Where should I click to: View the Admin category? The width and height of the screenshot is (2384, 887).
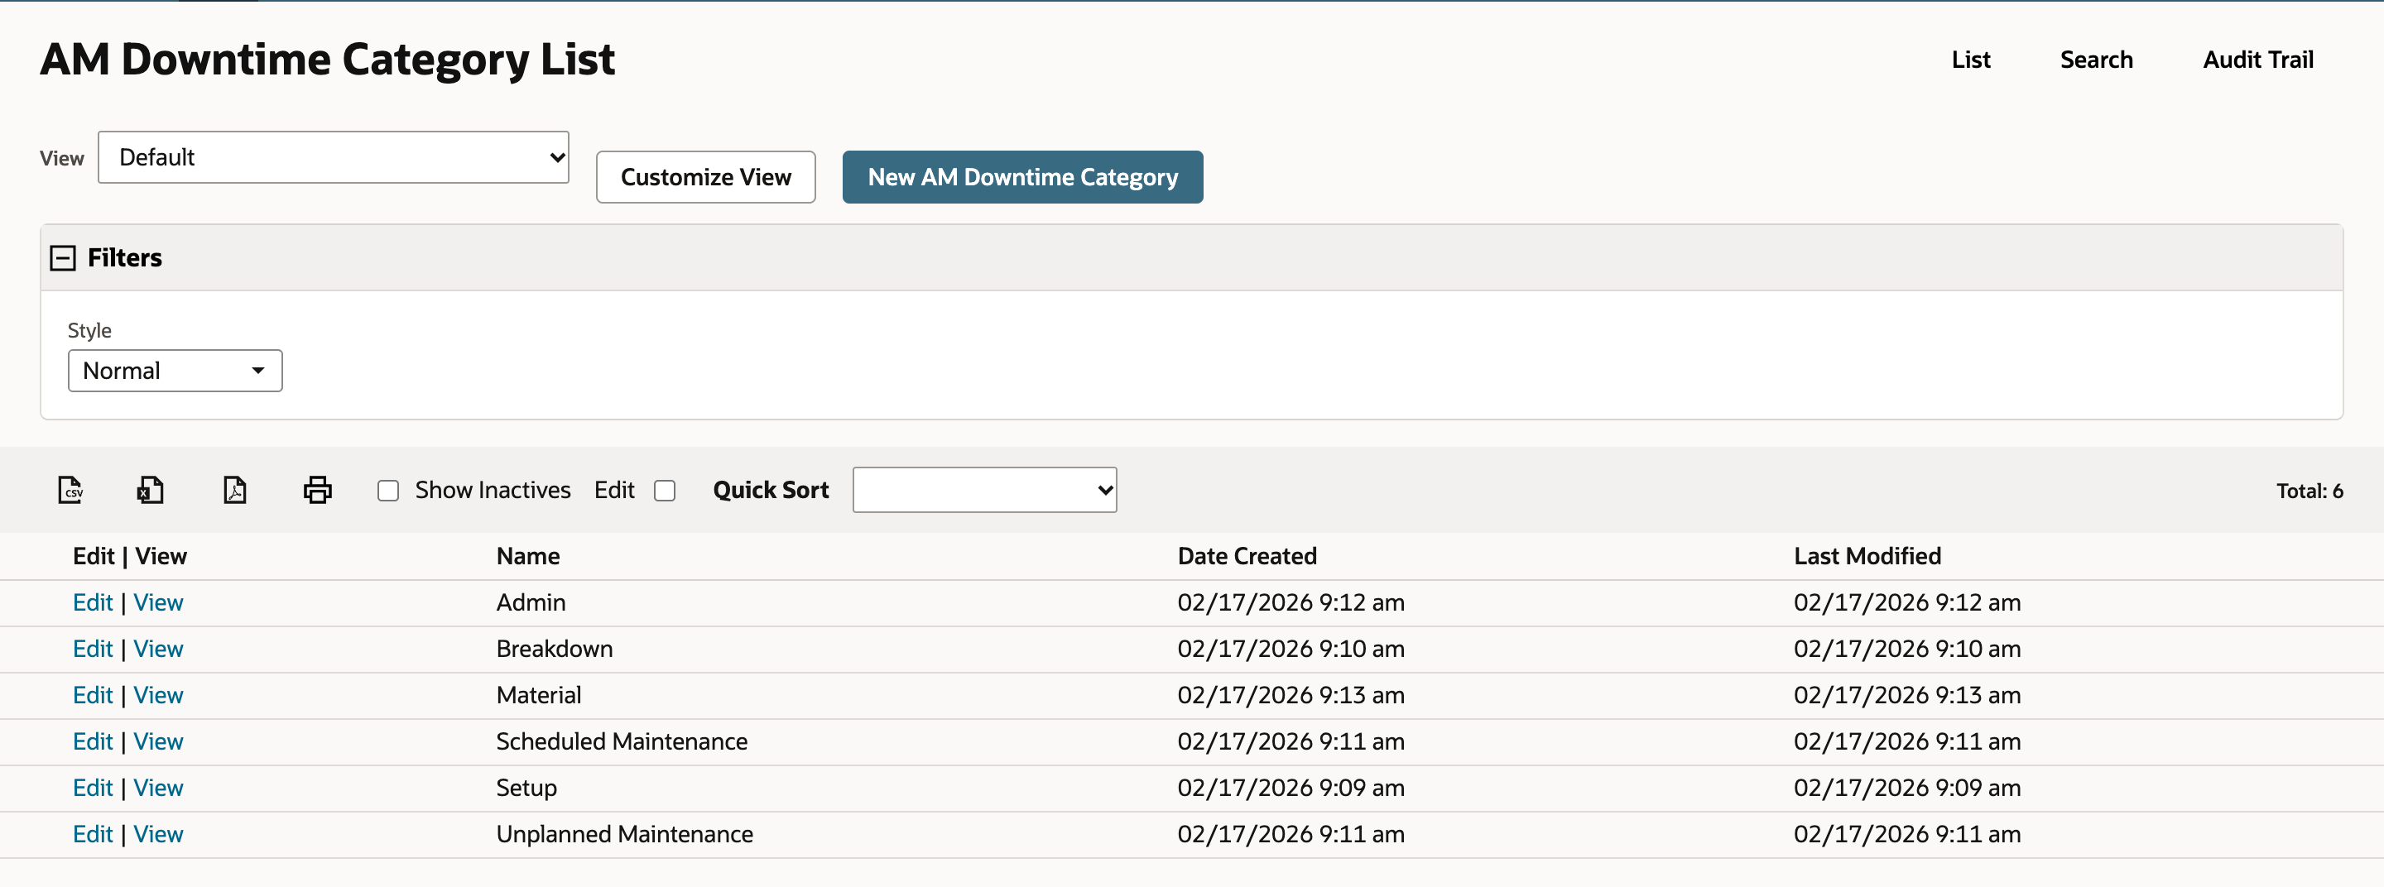click(x=158, y=603)
